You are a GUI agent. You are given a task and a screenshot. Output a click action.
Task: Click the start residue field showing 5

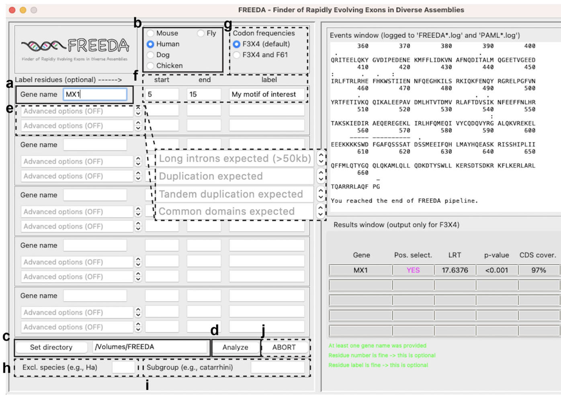(162, 94)
